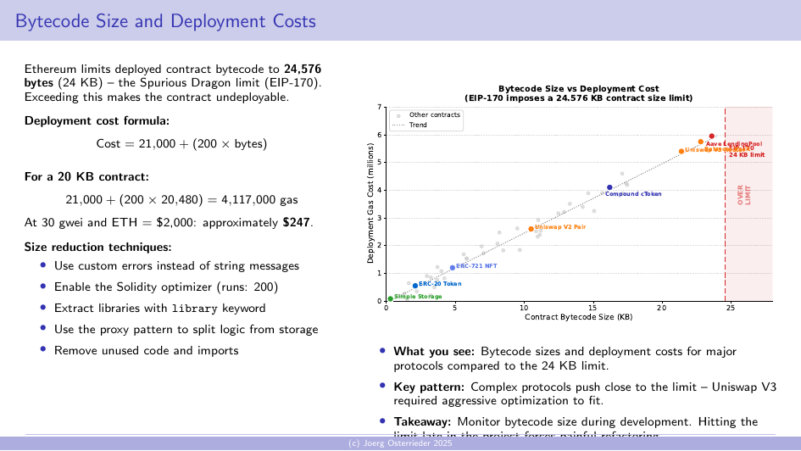The image size is (801, 451).
Task: Click the 'Extract libraries with library keyword' bullet
Action: coord(159,308)
